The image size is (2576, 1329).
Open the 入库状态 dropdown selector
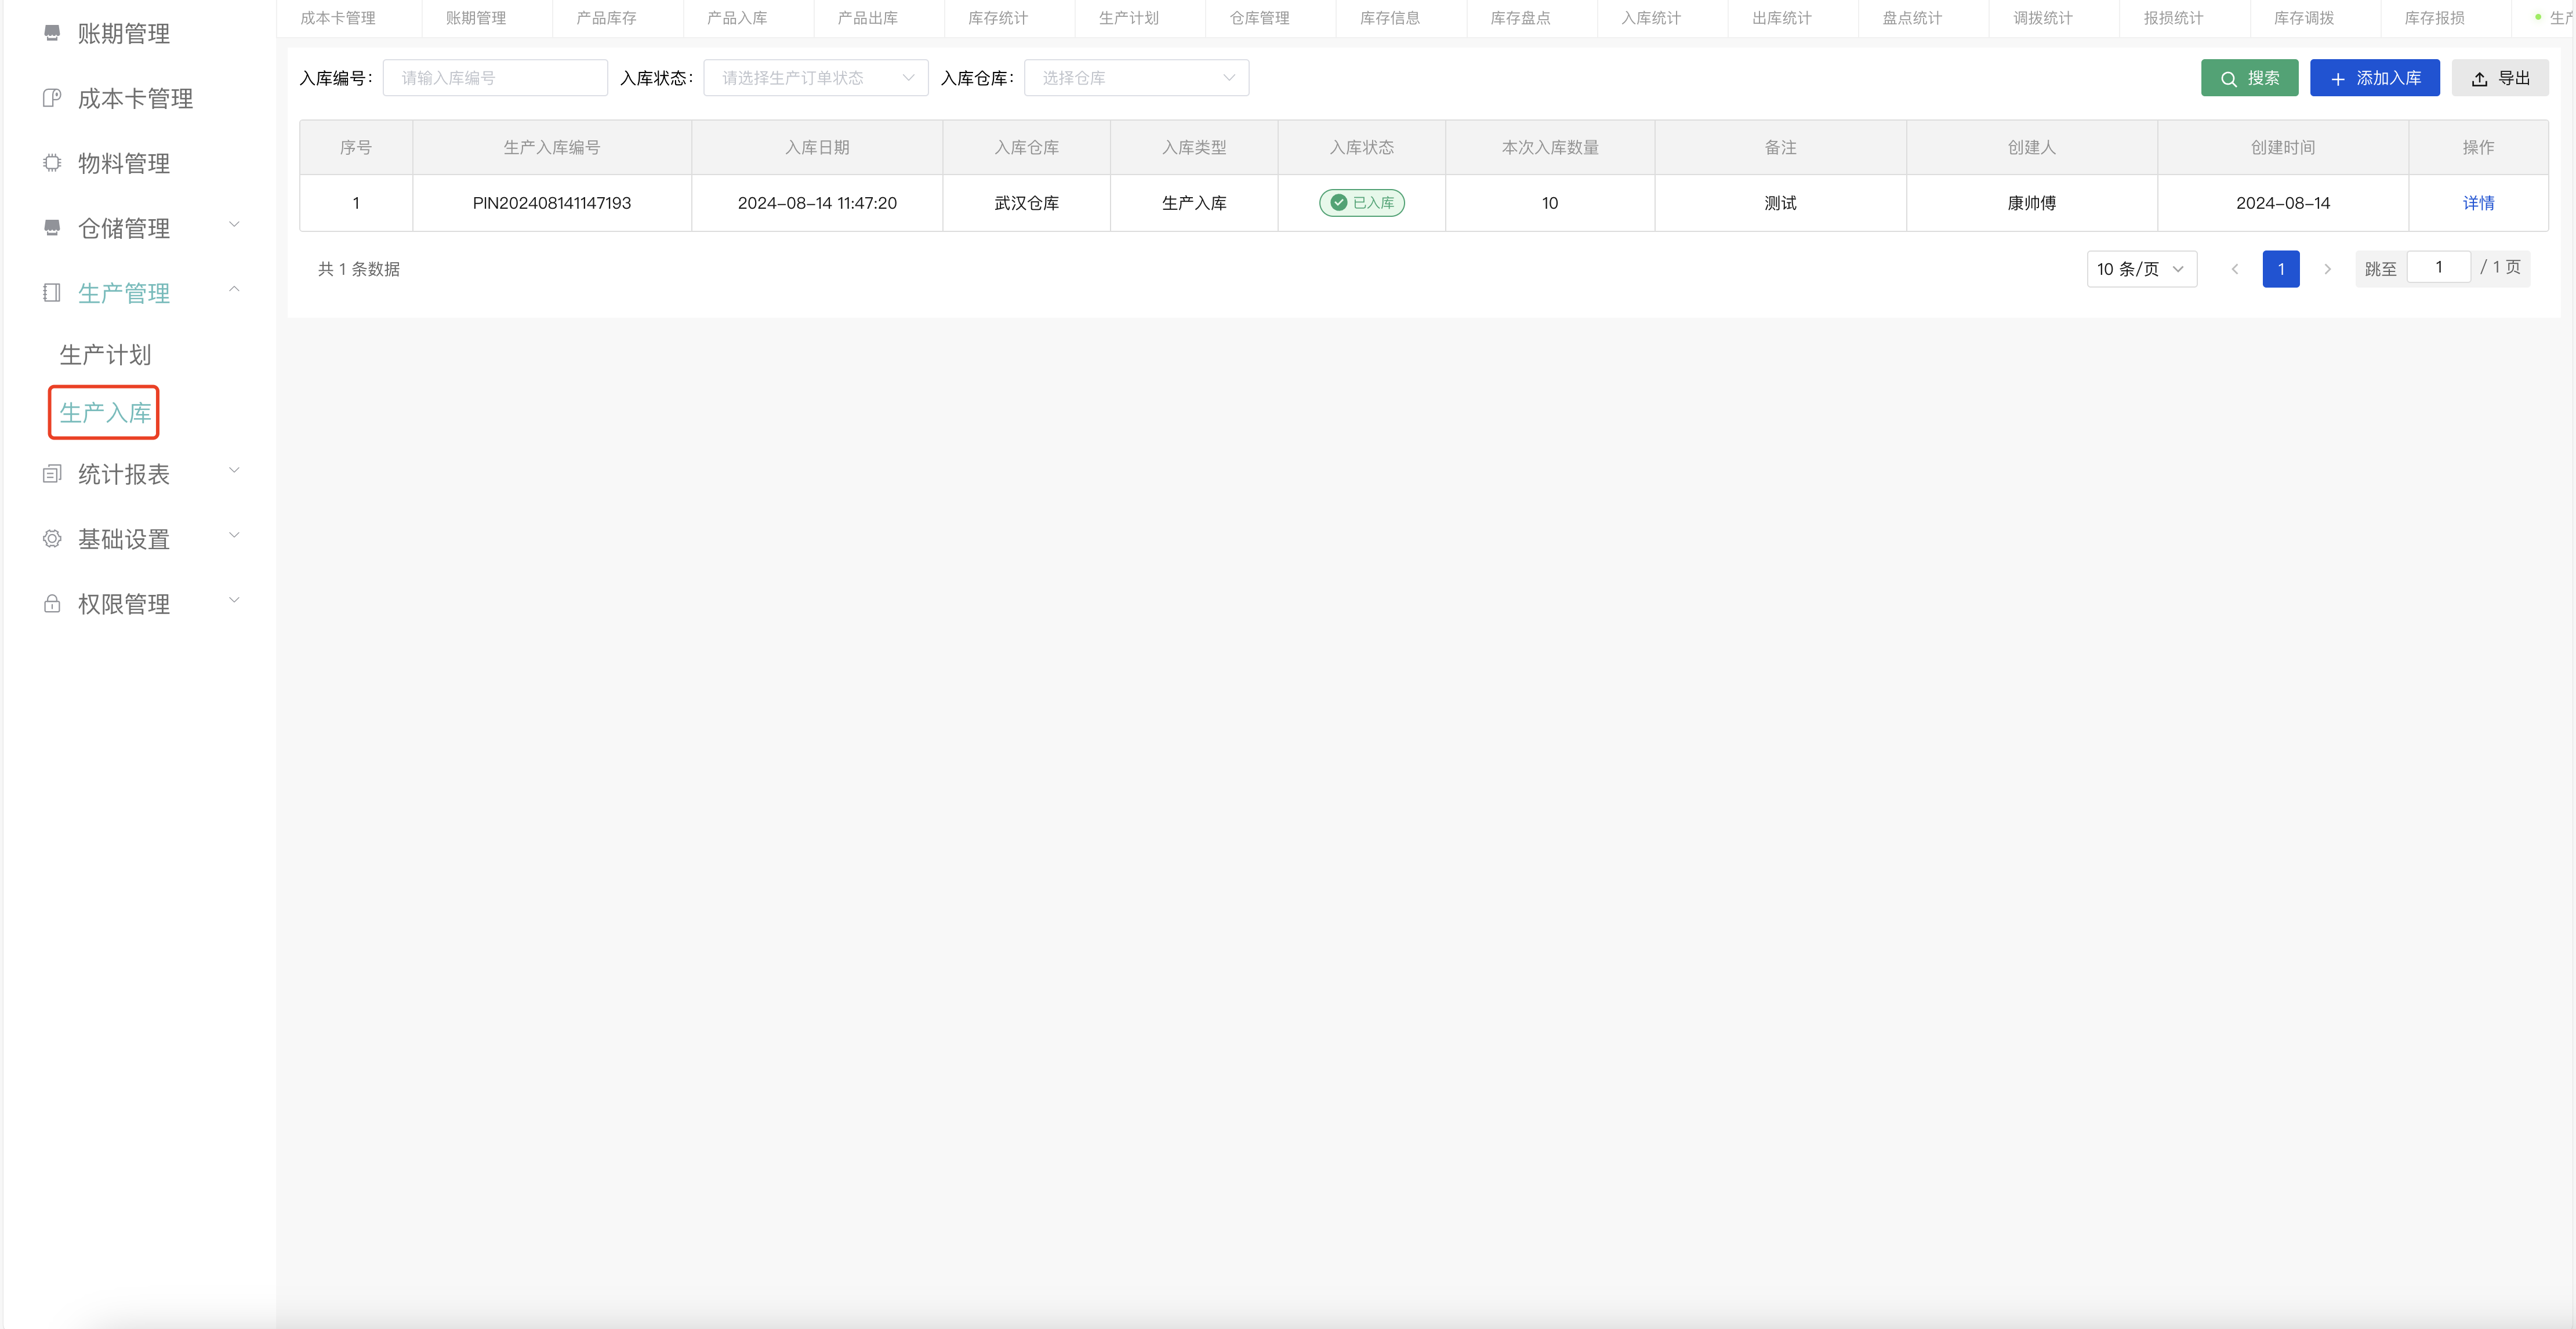(815, 77)
